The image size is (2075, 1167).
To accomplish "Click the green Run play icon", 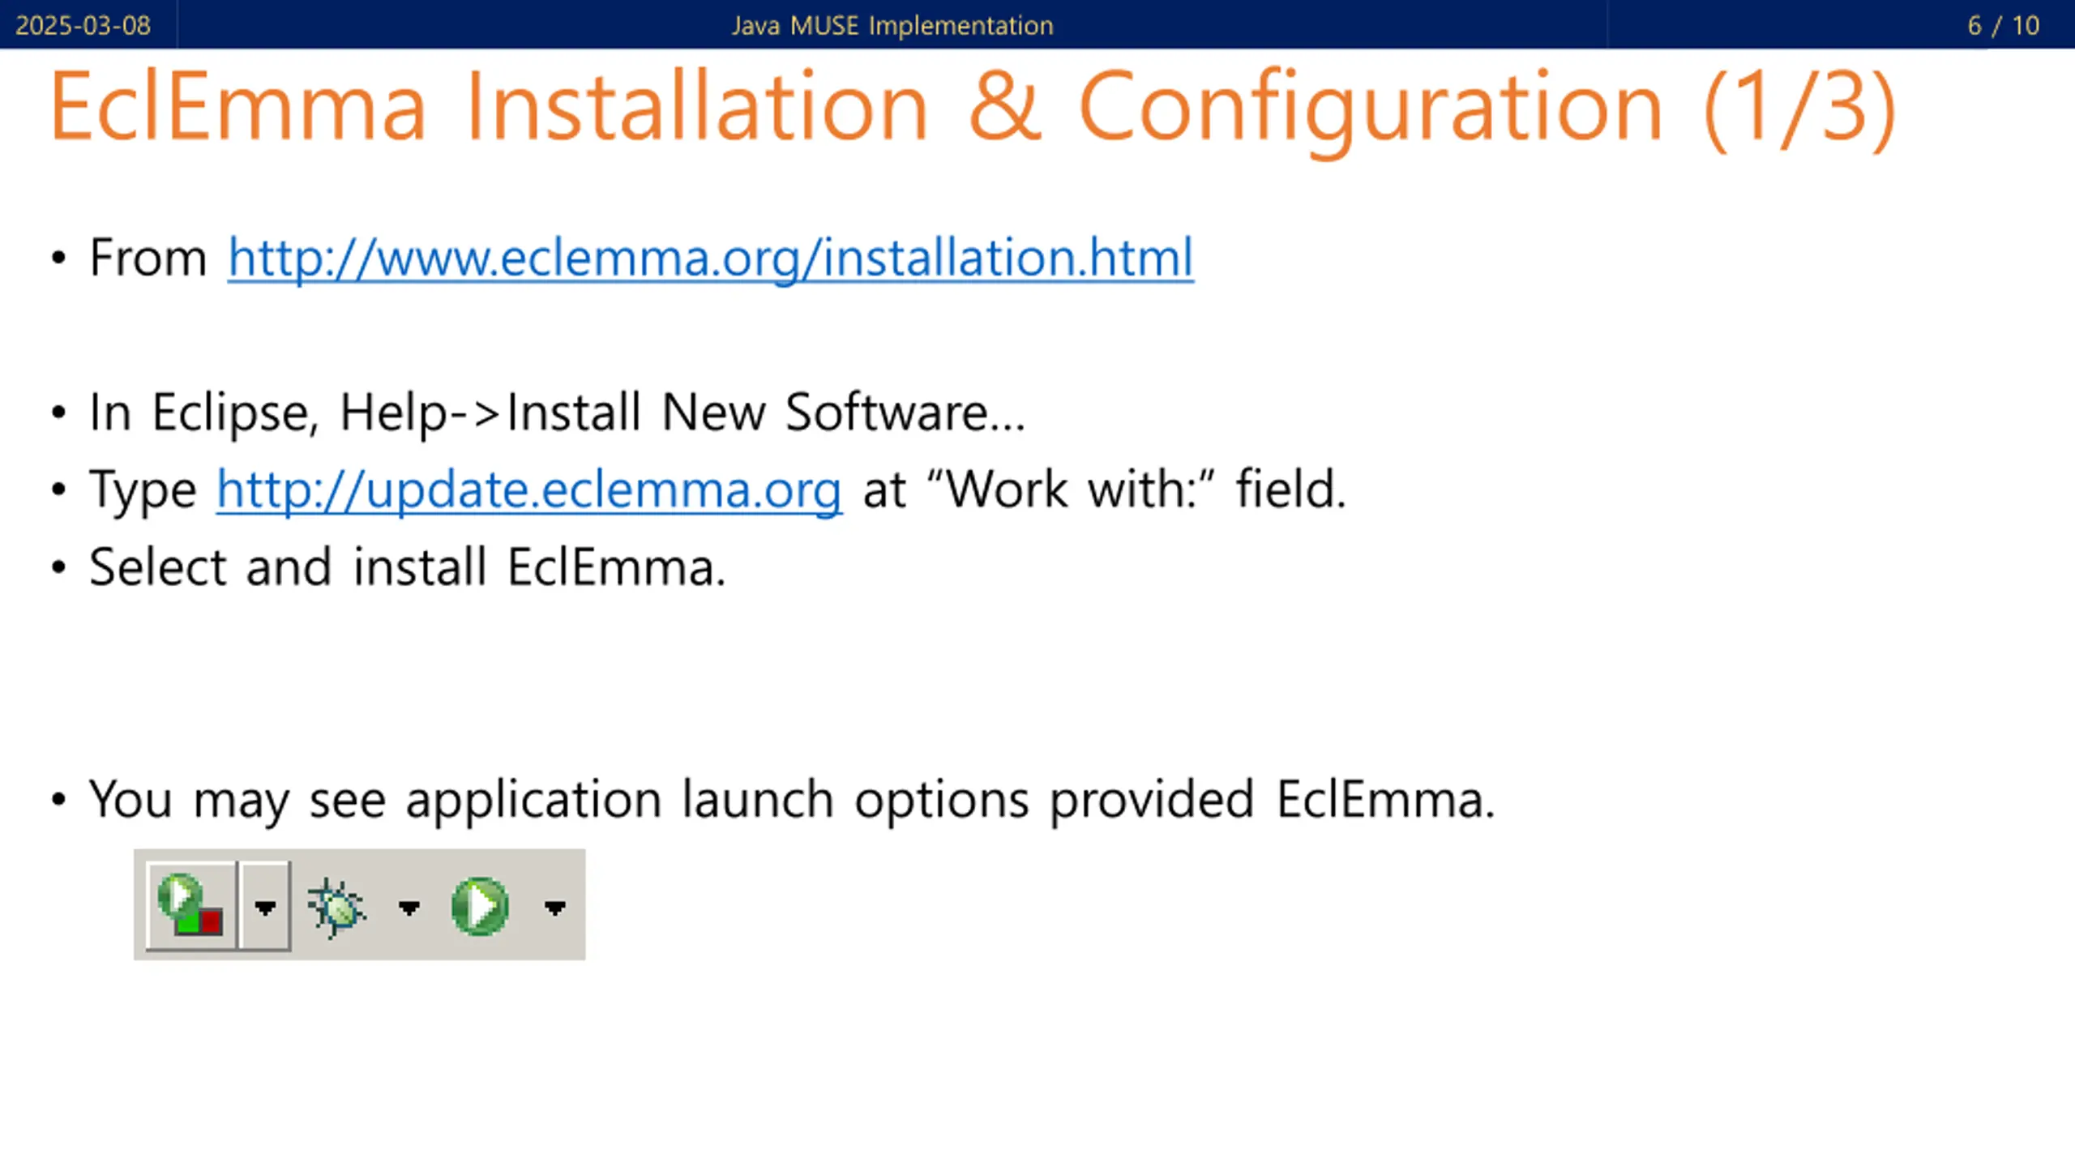I will pyautogui.click(x=480, y=906).
